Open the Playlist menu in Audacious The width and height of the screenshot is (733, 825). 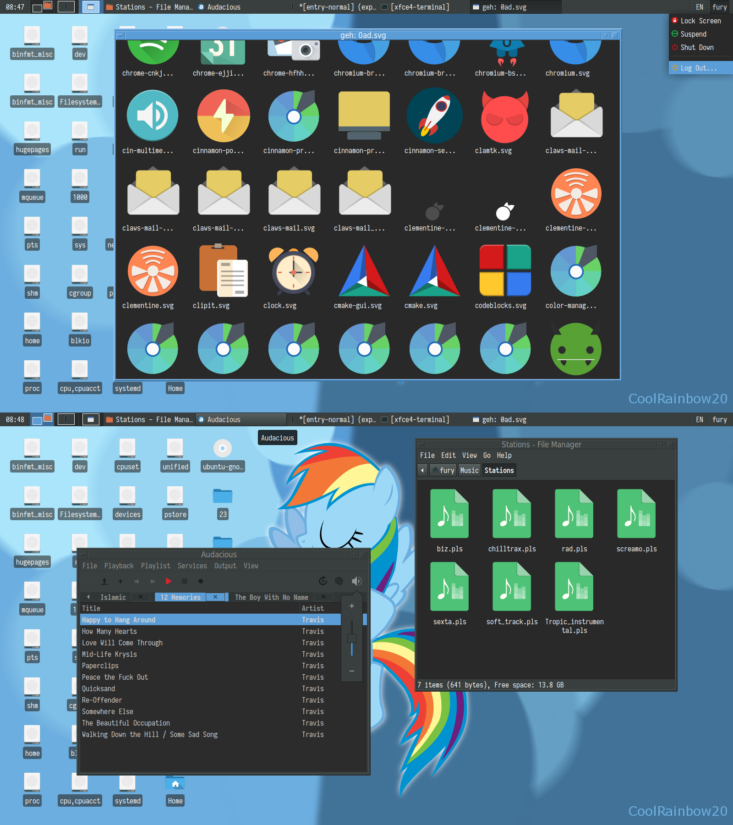156,566
